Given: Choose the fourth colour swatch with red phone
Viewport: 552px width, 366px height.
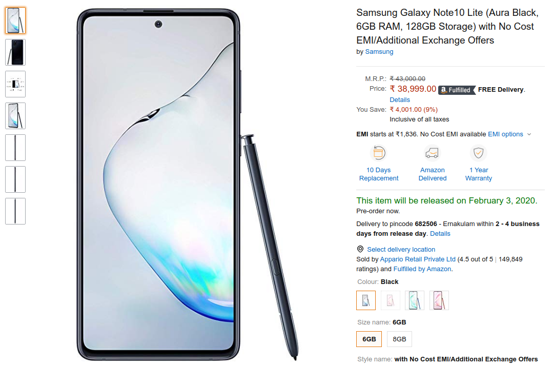Looking at the screenshot, I should click(x=439, y=300).
